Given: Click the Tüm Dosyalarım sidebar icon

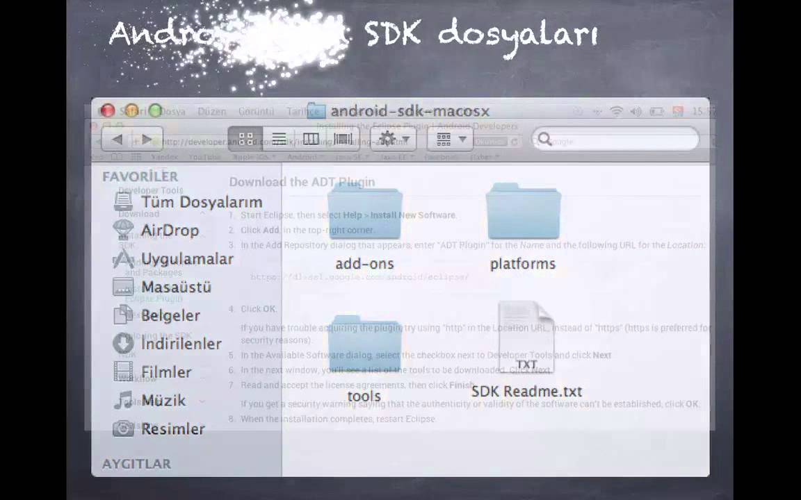Looking at the screenshot, I should click(123, 201).
